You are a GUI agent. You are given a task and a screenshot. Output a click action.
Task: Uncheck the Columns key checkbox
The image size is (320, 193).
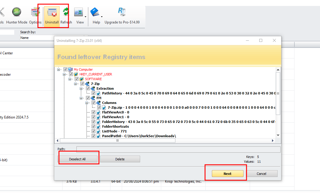point(93,103)
